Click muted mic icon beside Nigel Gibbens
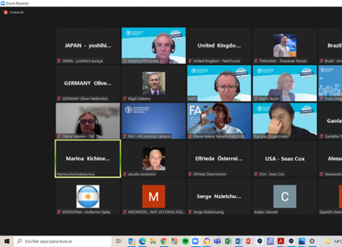 [x=125, y=99]
